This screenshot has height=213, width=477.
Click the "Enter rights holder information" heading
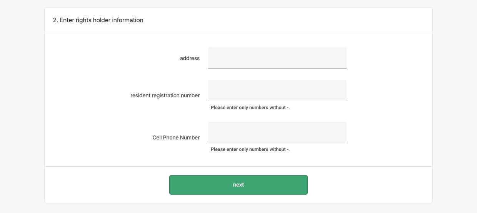click(98, 20)
